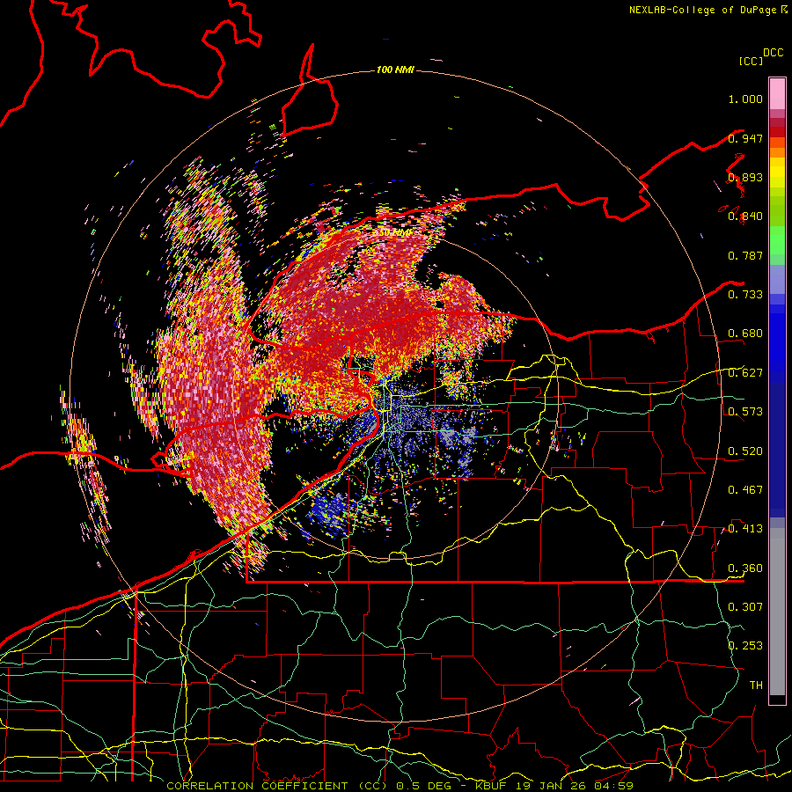Click the 0.520 scale value
Viewport: 792px width, 792px height.
point(745,451)
